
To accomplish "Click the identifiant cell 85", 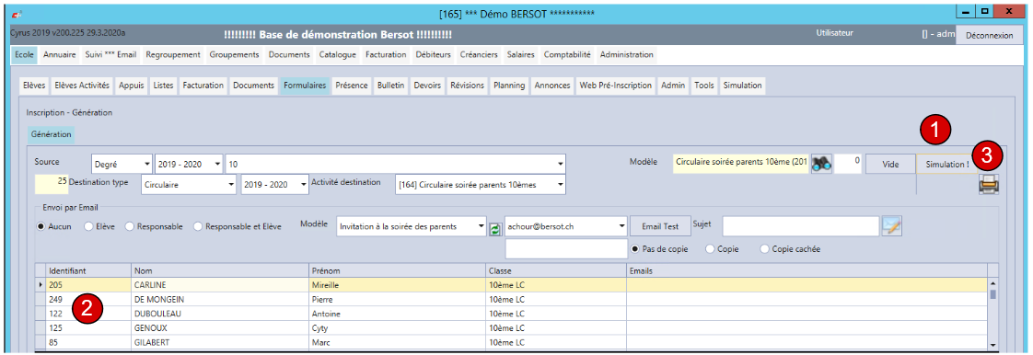I will [x=88, y=342].
